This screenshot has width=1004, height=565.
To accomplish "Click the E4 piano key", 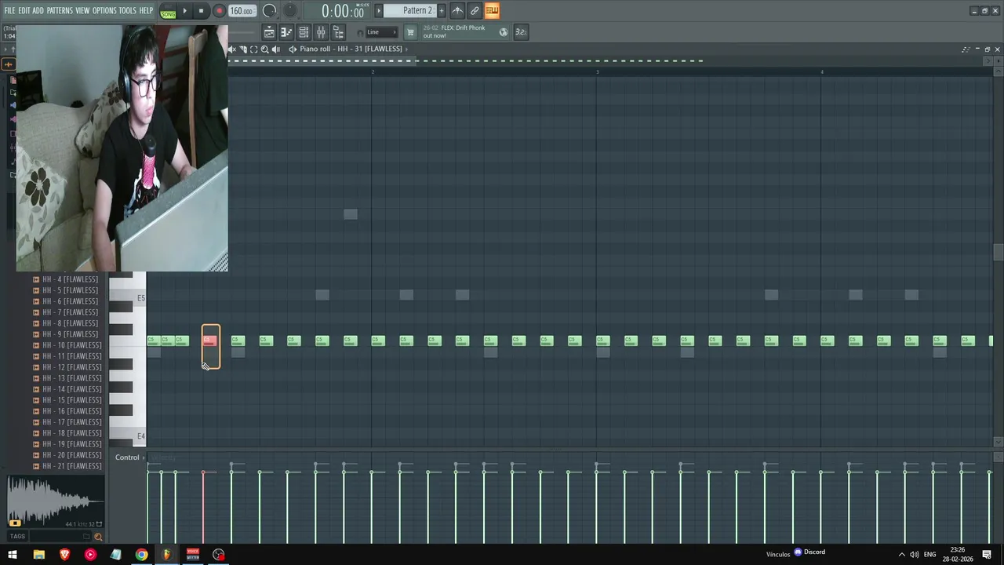I will 127,436.
